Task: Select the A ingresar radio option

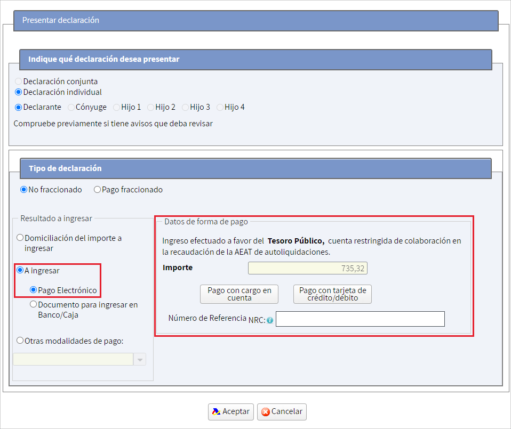Action: (x=20, y=270)
